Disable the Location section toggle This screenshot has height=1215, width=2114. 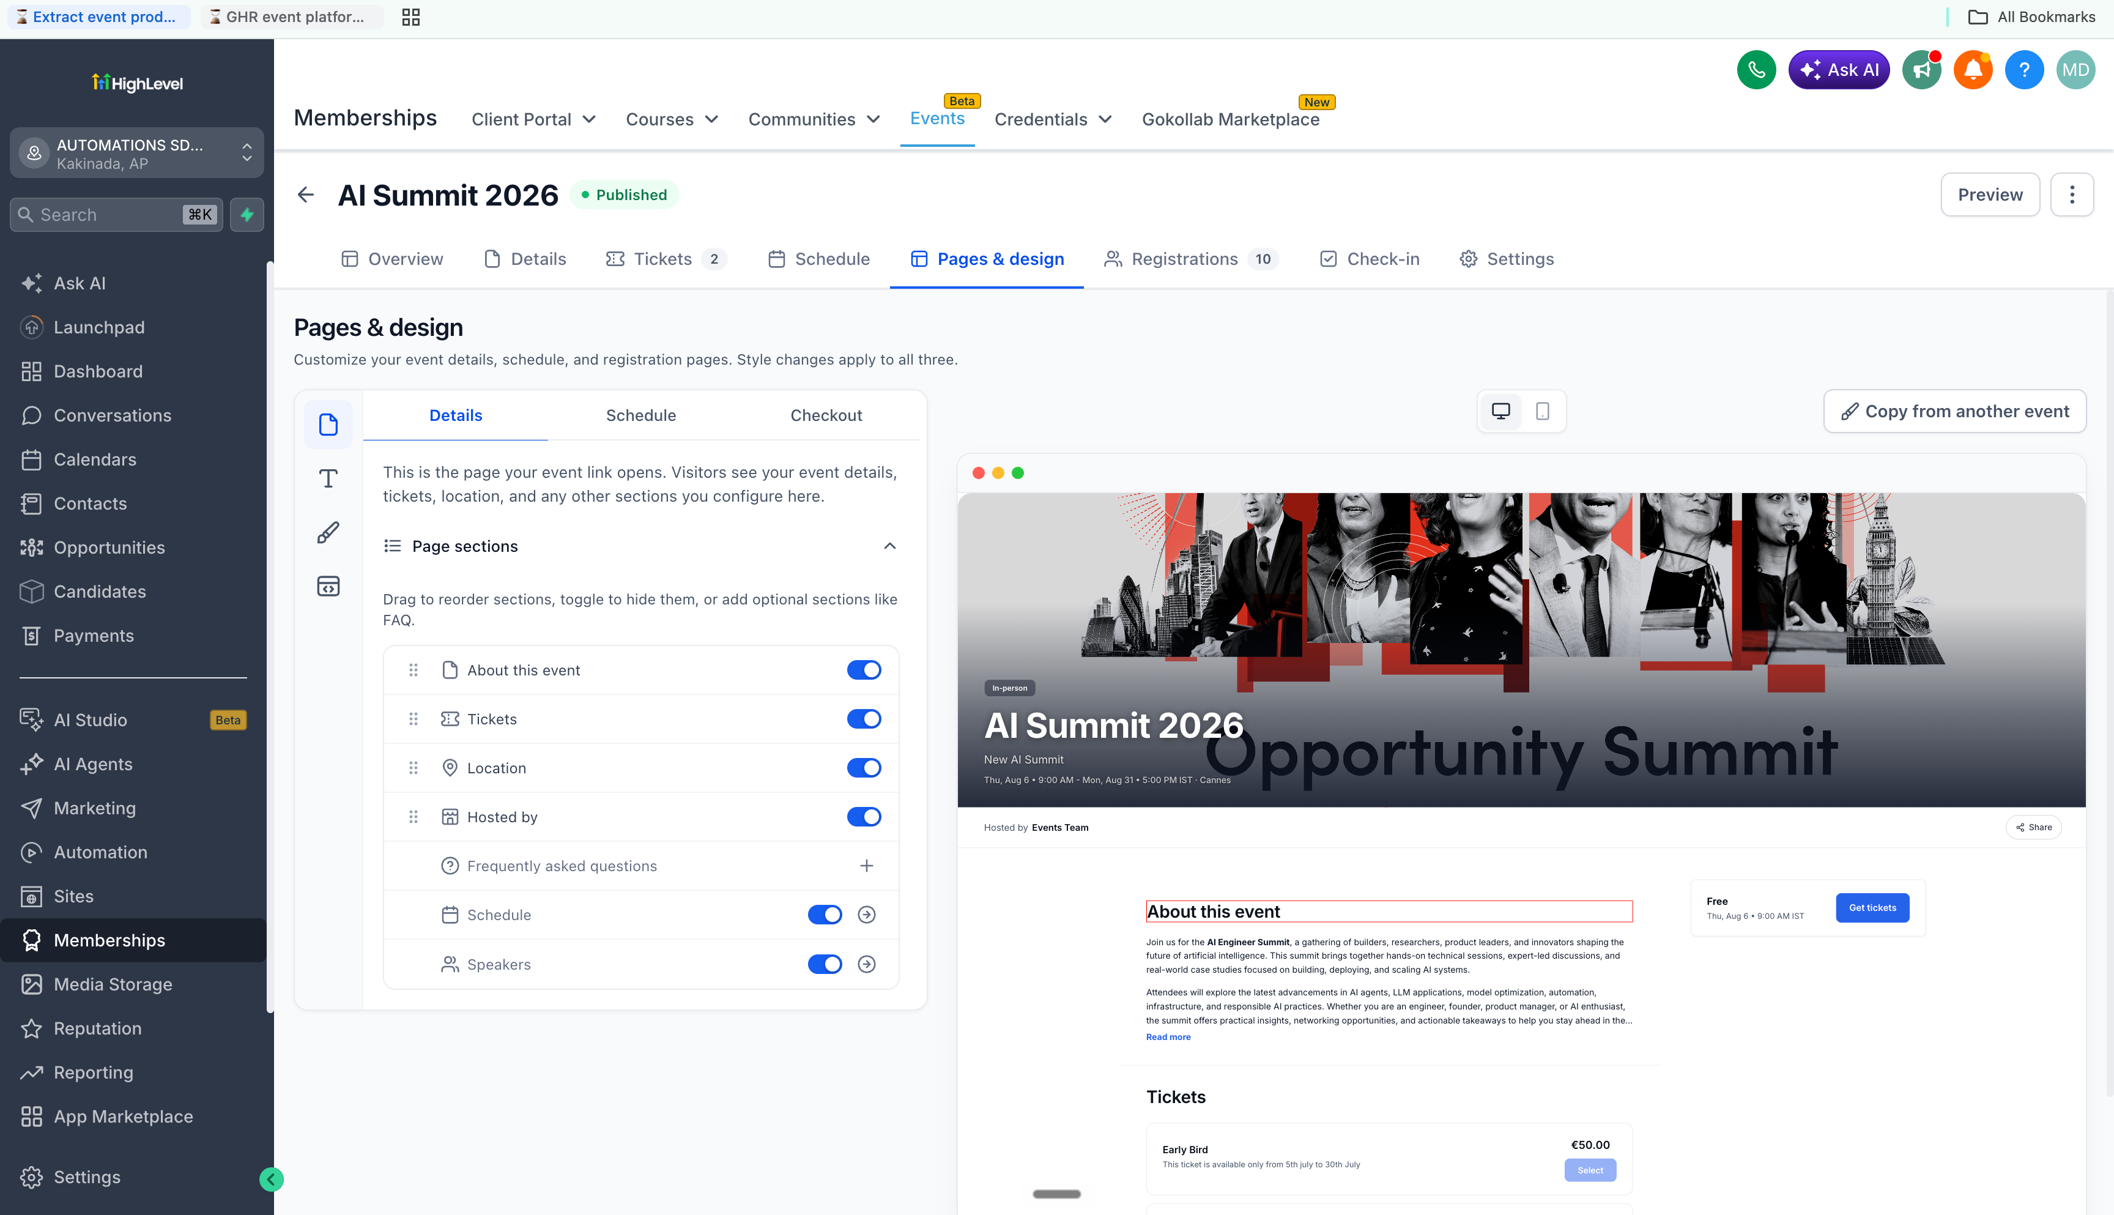tap(864, 768)
